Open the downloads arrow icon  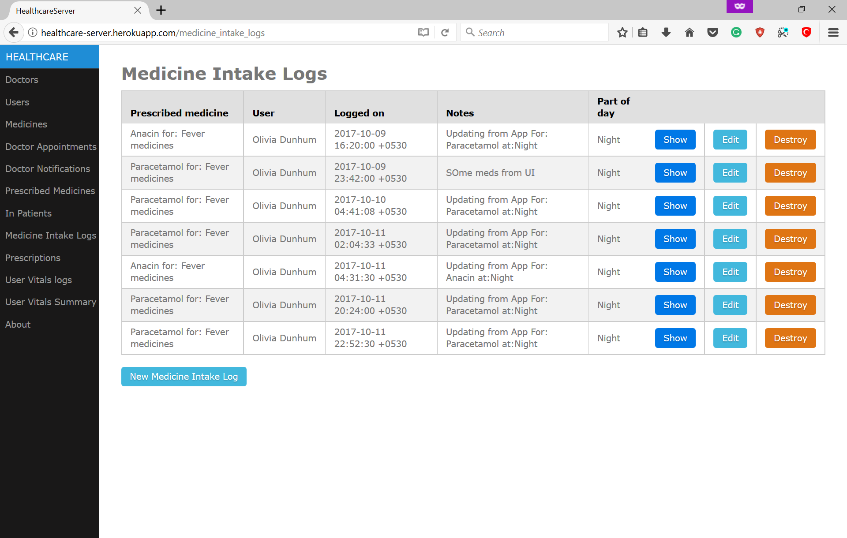click(666, 33)
